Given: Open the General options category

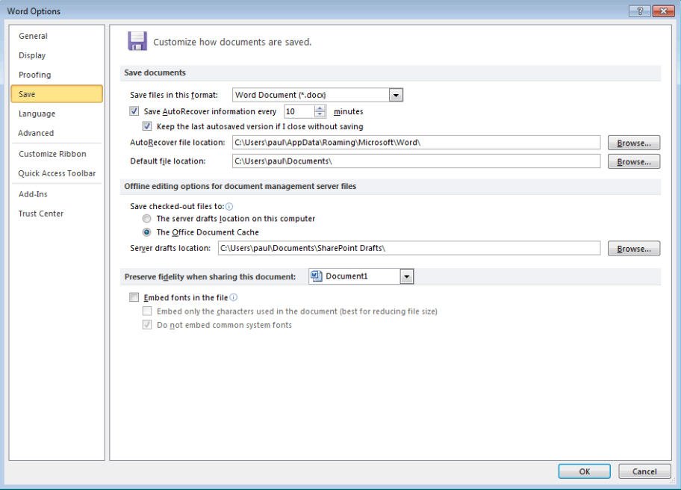Looking at the screenshot, I should coord(57,36).
